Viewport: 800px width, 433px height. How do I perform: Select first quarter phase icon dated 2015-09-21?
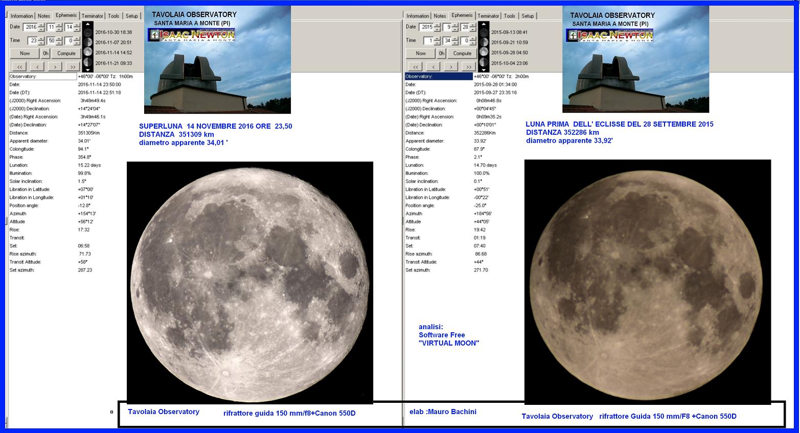[484, 42]
